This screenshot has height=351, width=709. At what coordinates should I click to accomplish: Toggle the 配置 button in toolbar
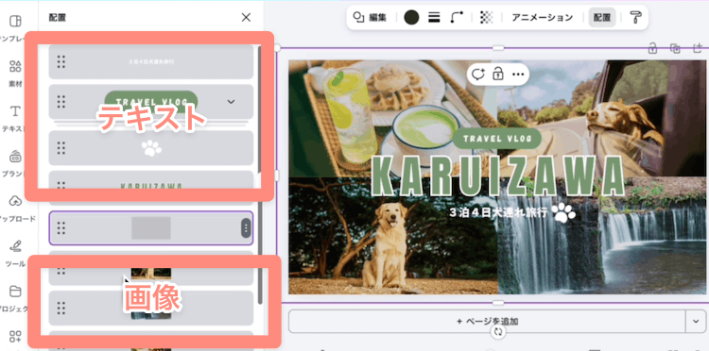click(x=602, y=18)
